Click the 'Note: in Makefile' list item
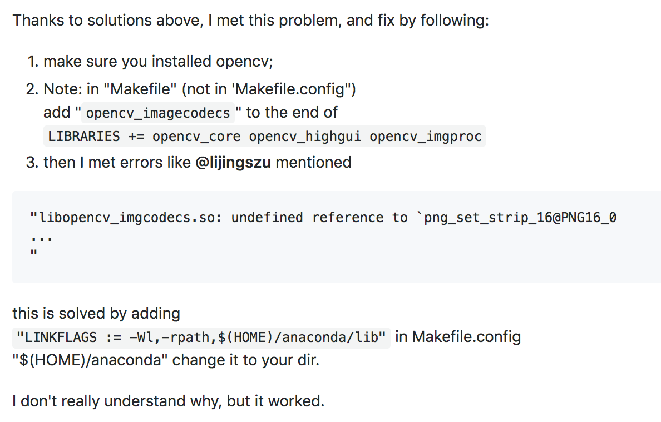Screen dimensions: 661x422 199,89
